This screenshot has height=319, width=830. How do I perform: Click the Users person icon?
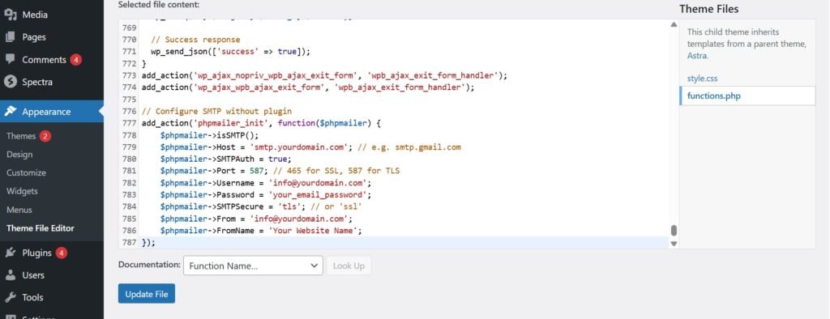click(10, 275)
